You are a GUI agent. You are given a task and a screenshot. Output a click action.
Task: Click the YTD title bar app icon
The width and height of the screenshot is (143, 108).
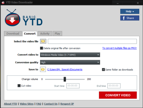tap(3, 3)
